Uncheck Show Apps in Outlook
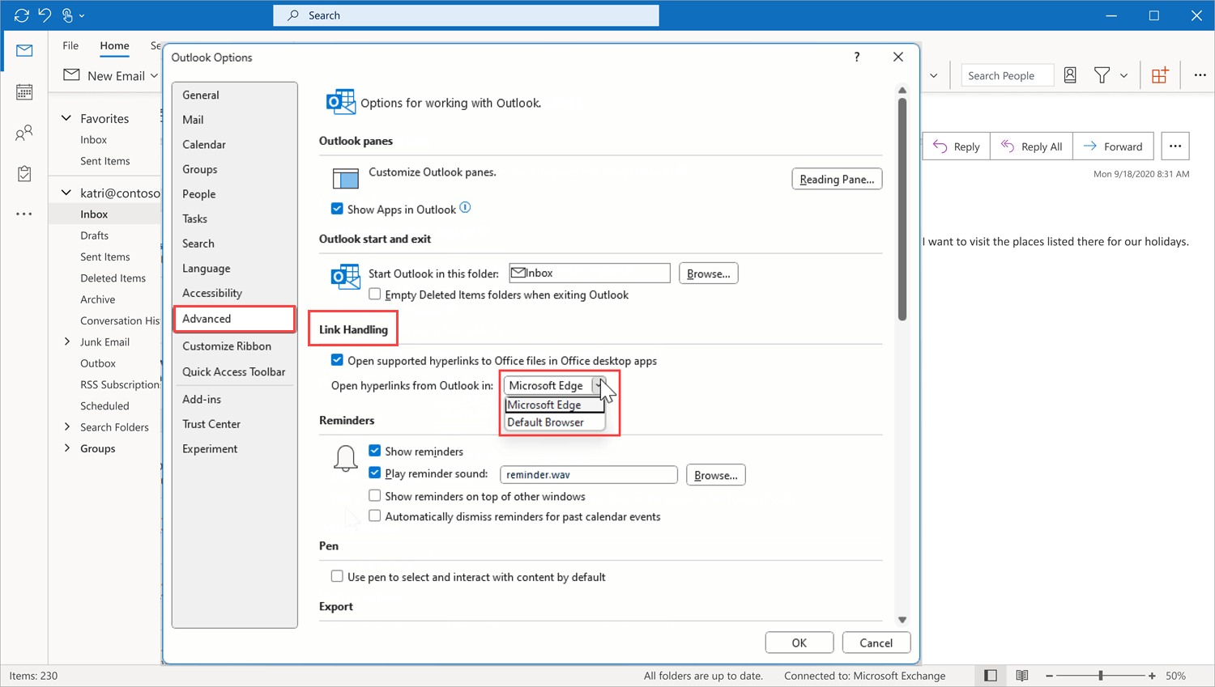 (337, 209)
